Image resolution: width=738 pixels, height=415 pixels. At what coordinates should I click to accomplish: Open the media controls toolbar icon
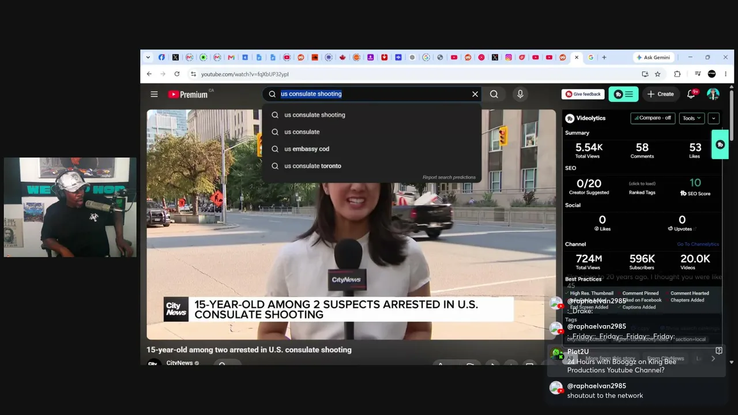(698, 74)
